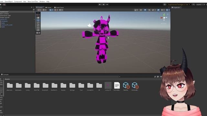The height and width of the screenshot is (116, 207).
Task: Open the scene camera settings dropdown
Action: point(163,10)
